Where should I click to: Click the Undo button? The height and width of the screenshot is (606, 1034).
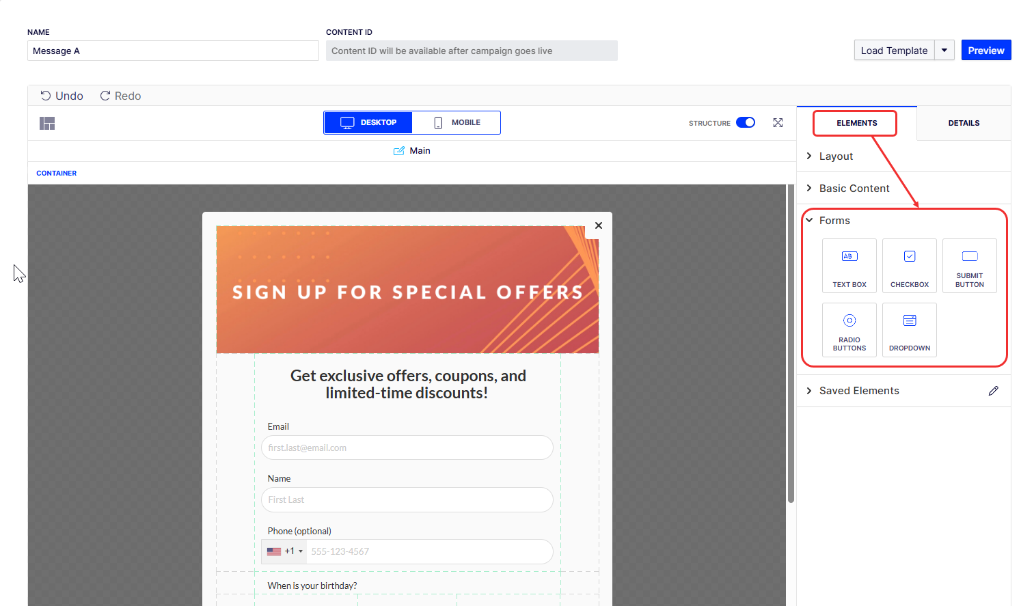(x=62, y=96)
